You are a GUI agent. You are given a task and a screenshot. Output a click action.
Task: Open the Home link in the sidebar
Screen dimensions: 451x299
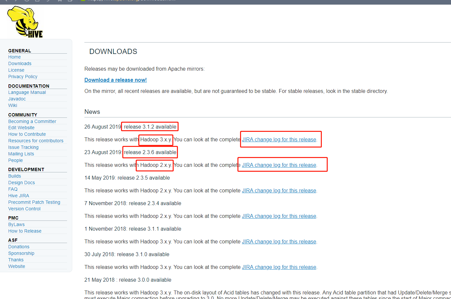click(14, 57)
